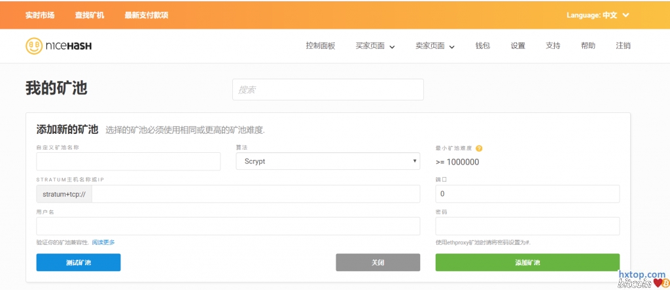The image size is (670, 290).
Task: Click the 端口 port input field
Action: [527, 194]
